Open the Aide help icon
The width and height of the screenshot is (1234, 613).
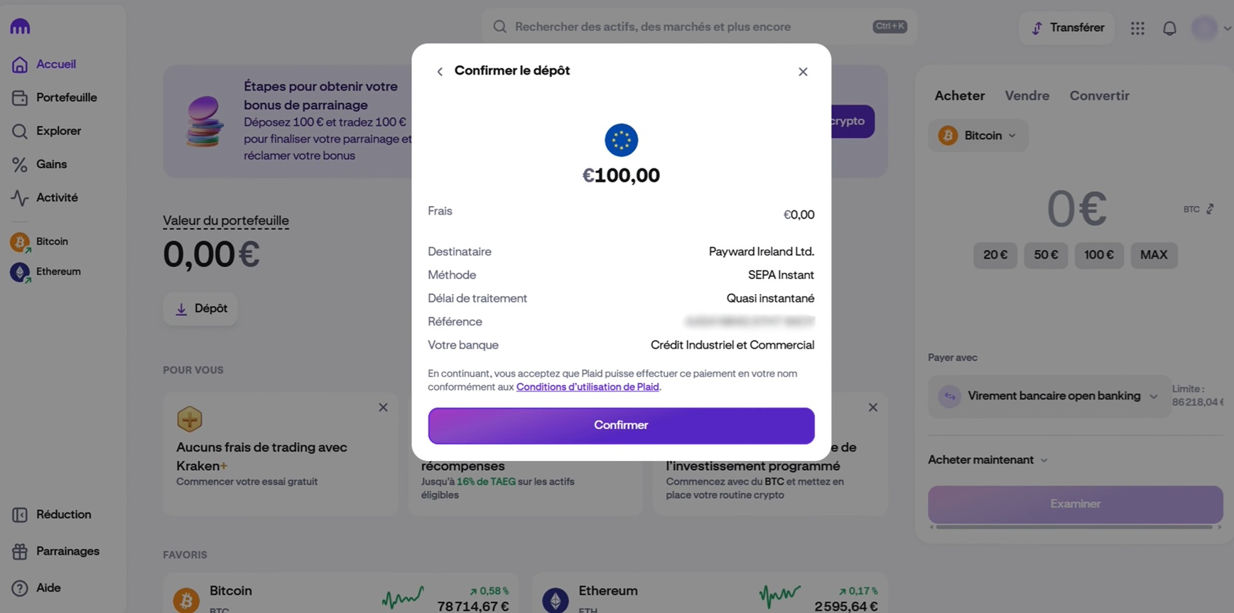point(20,588)
